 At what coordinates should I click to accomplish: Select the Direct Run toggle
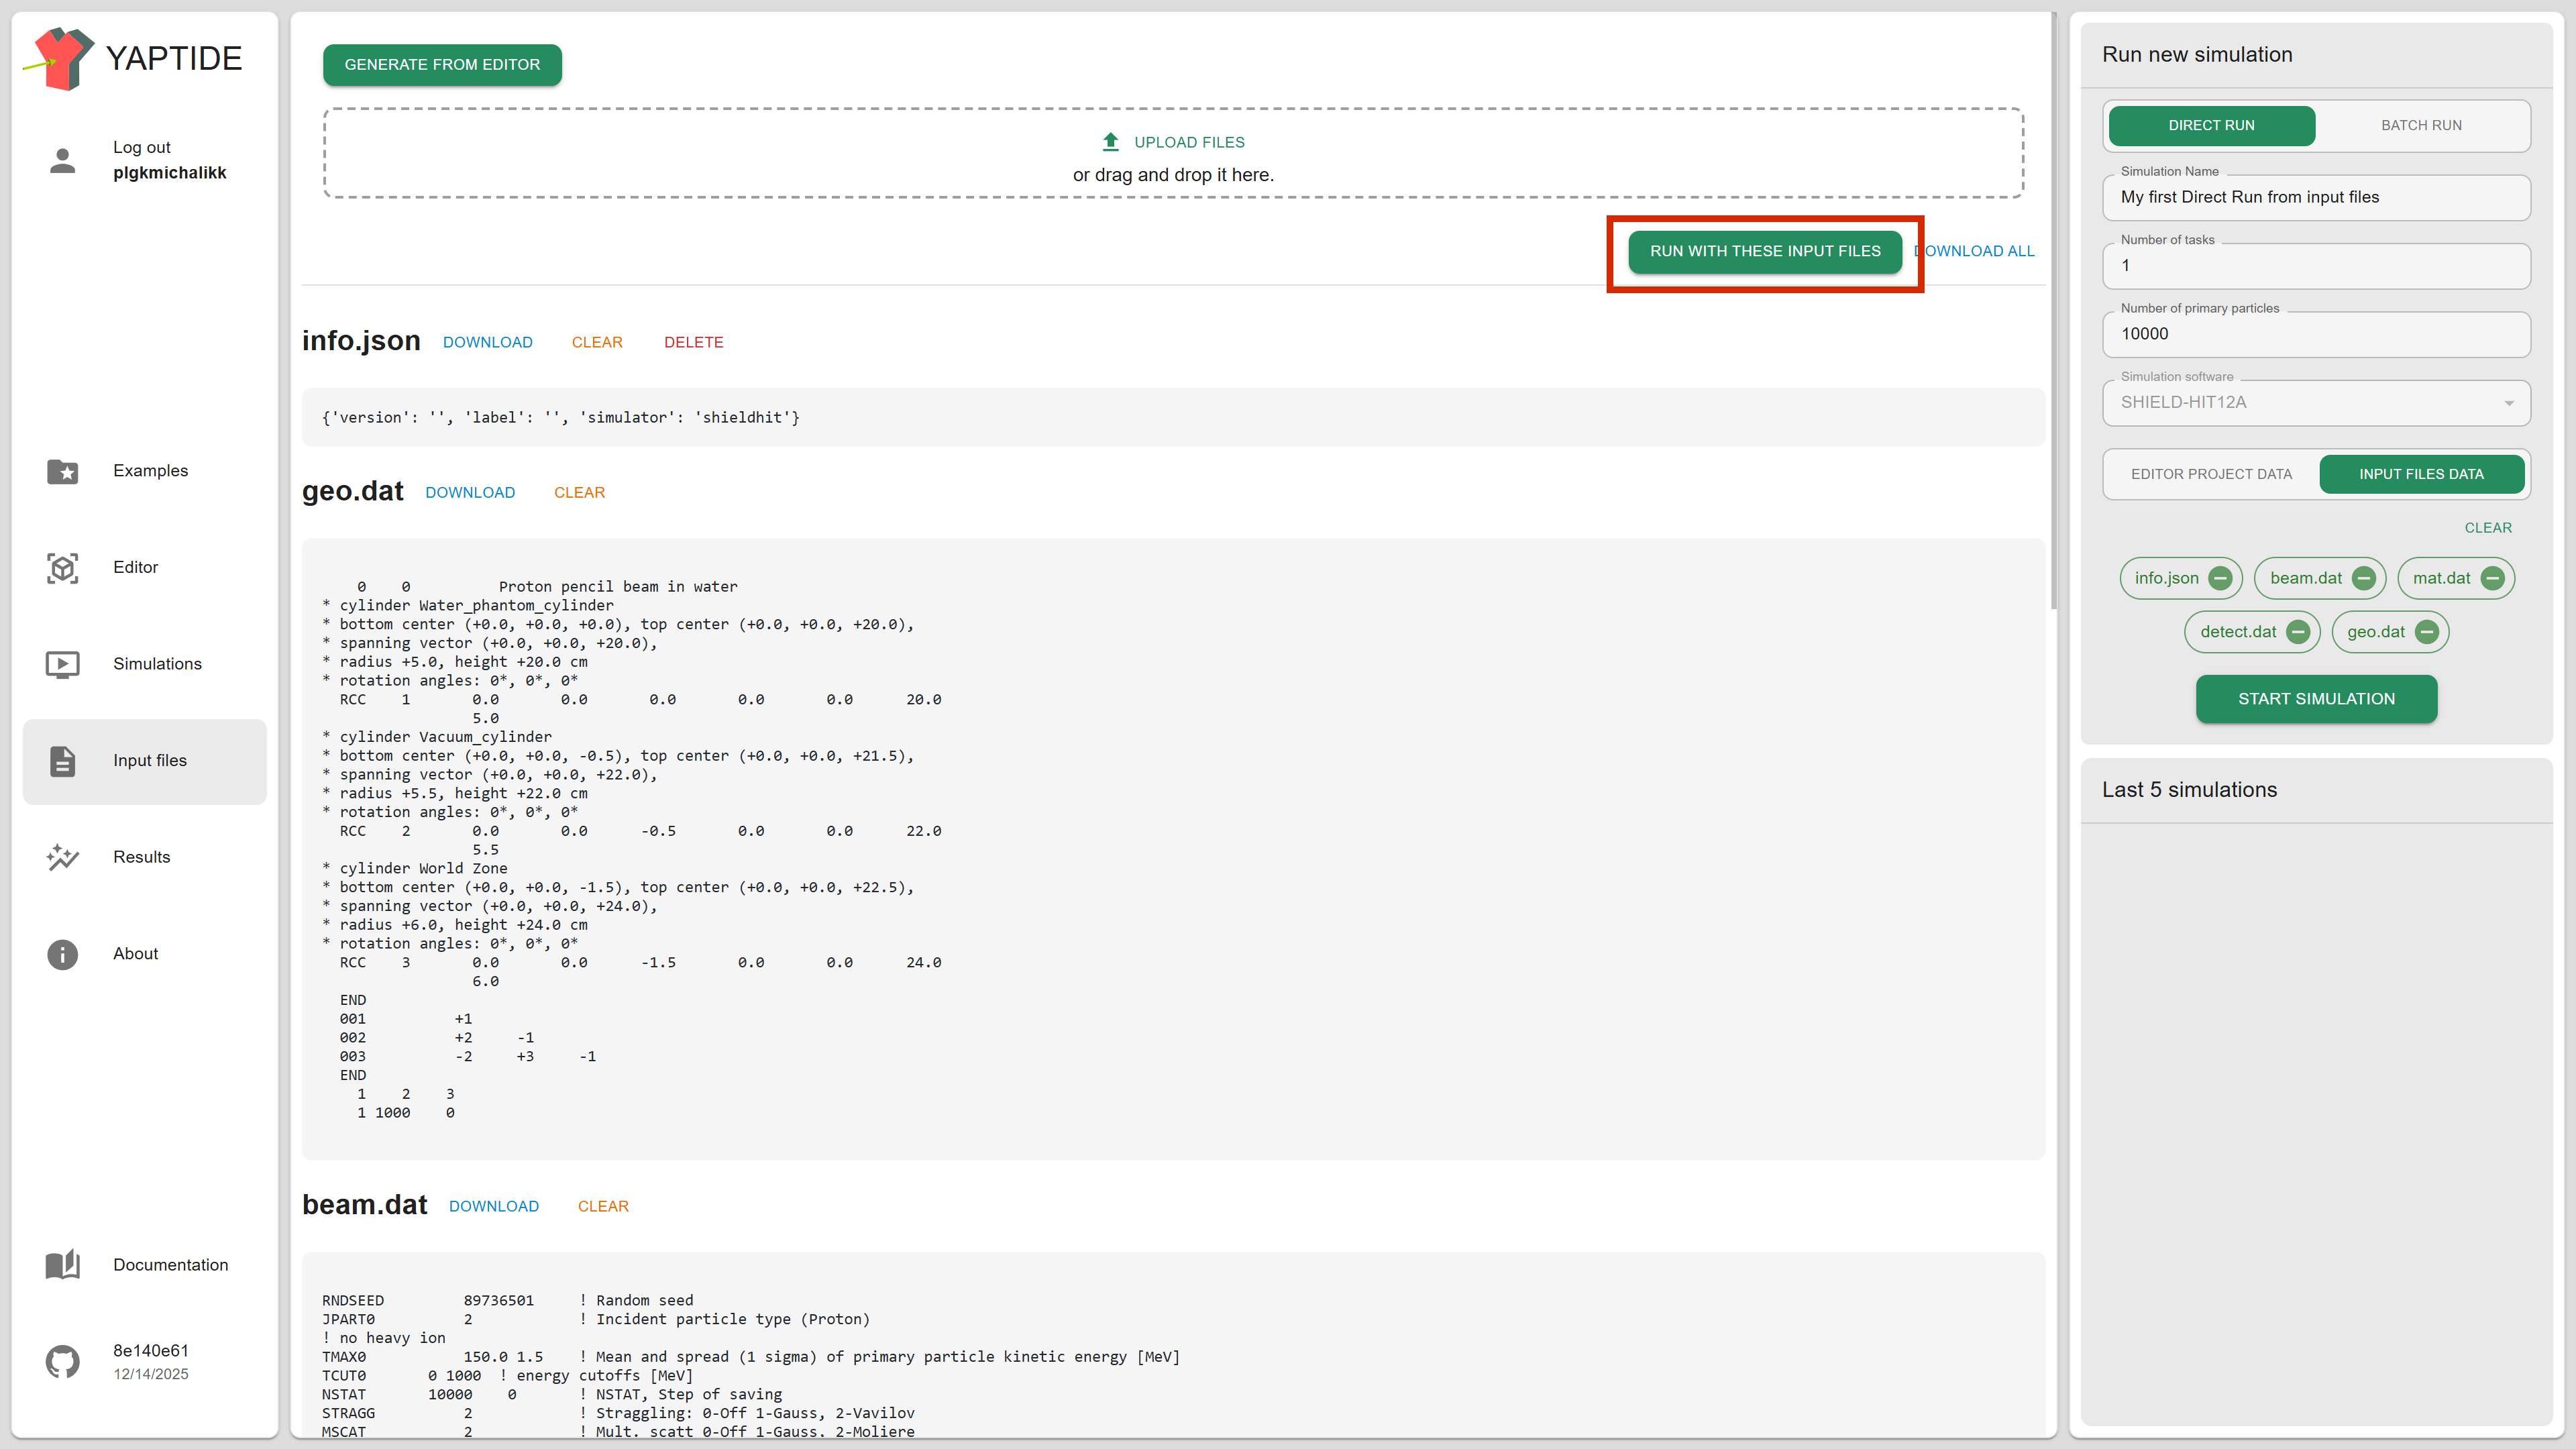coord(2211,126)
